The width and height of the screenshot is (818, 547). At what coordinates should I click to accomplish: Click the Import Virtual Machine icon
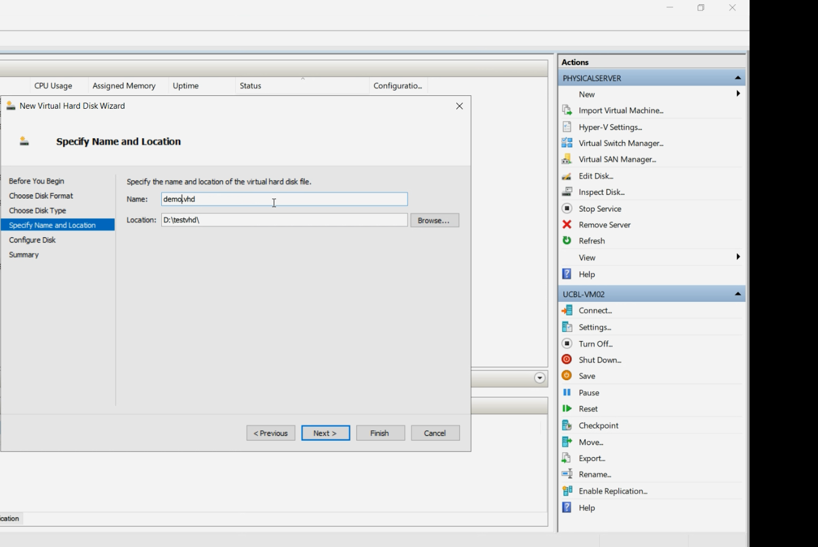567,111
